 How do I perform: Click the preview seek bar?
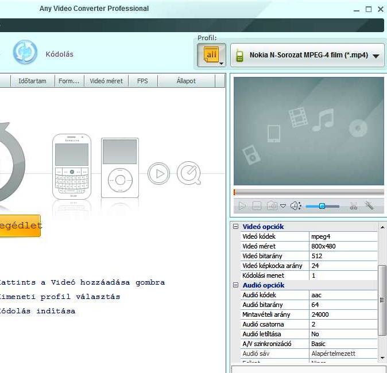pos(309,192)
